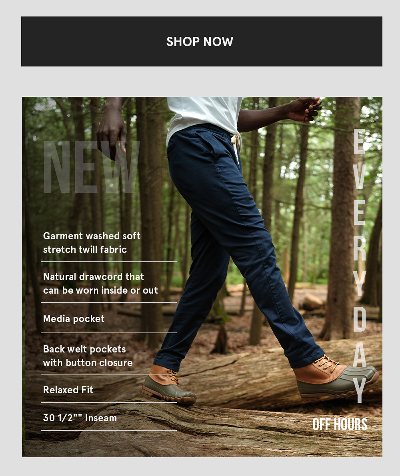The height and width of the screenshot is (476, 400).
Task: Click the vertical EVERYDAY text
Action: coord(359,266)
